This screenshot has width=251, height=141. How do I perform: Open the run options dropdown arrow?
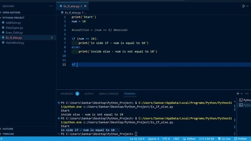pos(247,6)
